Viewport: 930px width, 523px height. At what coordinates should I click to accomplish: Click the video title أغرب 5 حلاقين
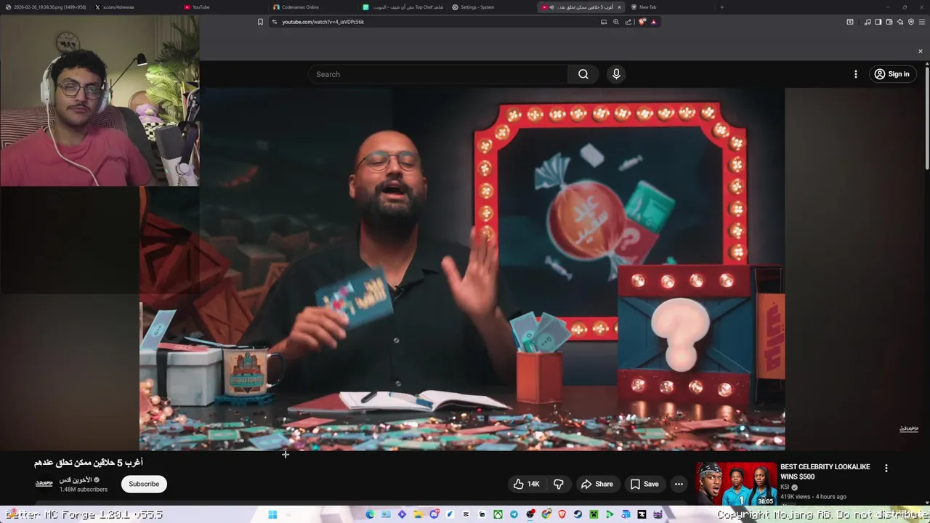(89, 463)
